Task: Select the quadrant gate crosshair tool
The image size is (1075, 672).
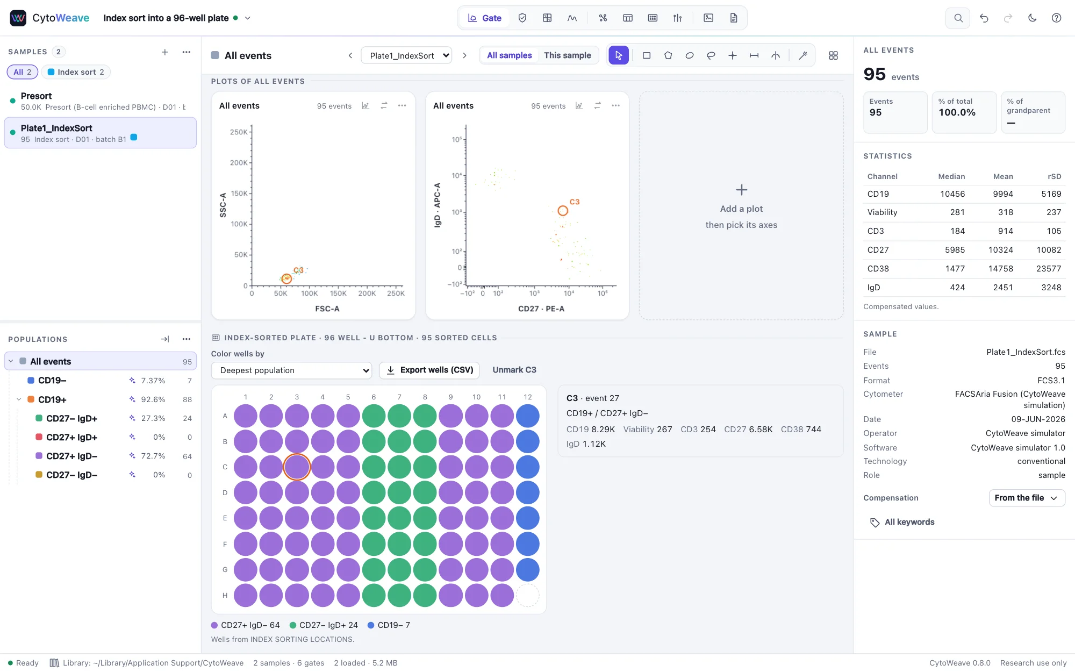Action: click(733, 55)
